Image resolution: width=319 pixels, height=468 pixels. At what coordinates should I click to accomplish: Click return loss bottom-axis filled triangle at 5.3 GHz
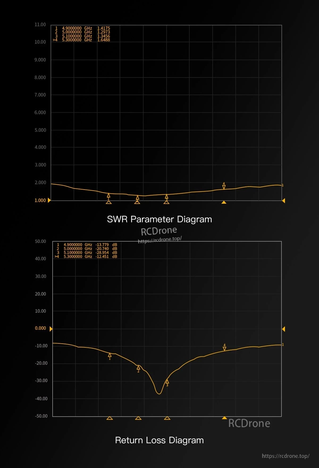click(224, 418)
